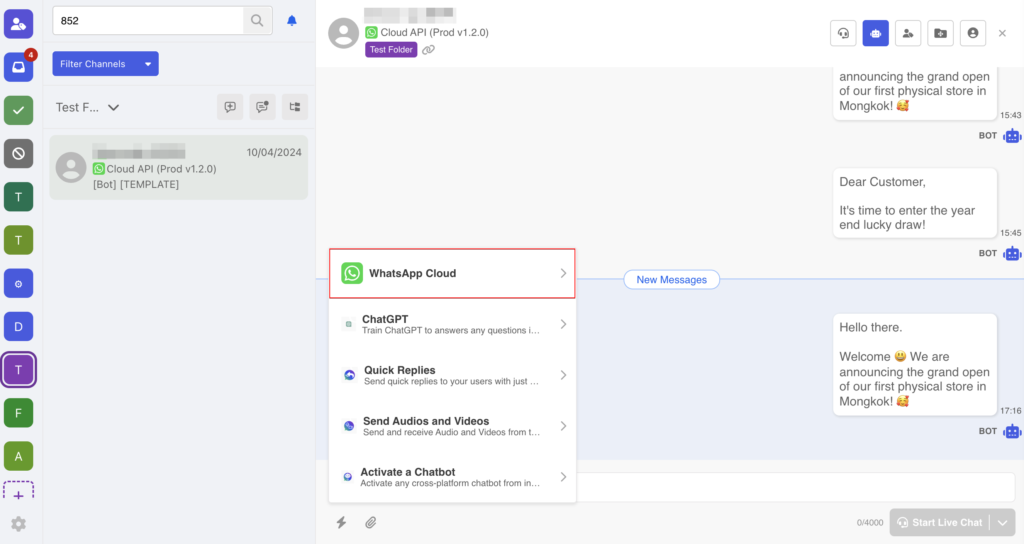Click the New Messages pill
Image resolution: width=1024 pixels, height=544 pixels.
coord(671,280)
